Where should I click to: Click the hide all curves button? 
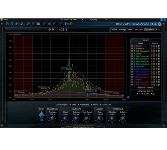[150, 88]
